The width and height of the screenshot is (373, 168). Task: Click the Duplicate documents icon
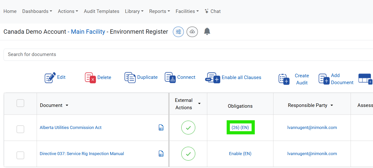point(130,78)
